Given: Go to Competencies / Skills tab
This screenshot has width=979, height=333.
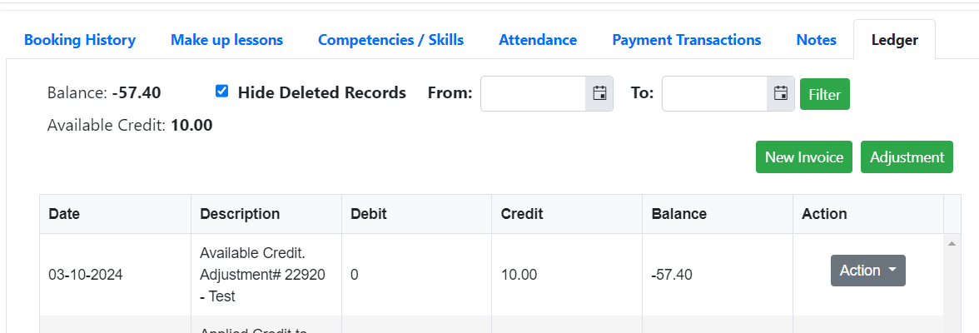Looking at the screenshot, I should point(391,40).
